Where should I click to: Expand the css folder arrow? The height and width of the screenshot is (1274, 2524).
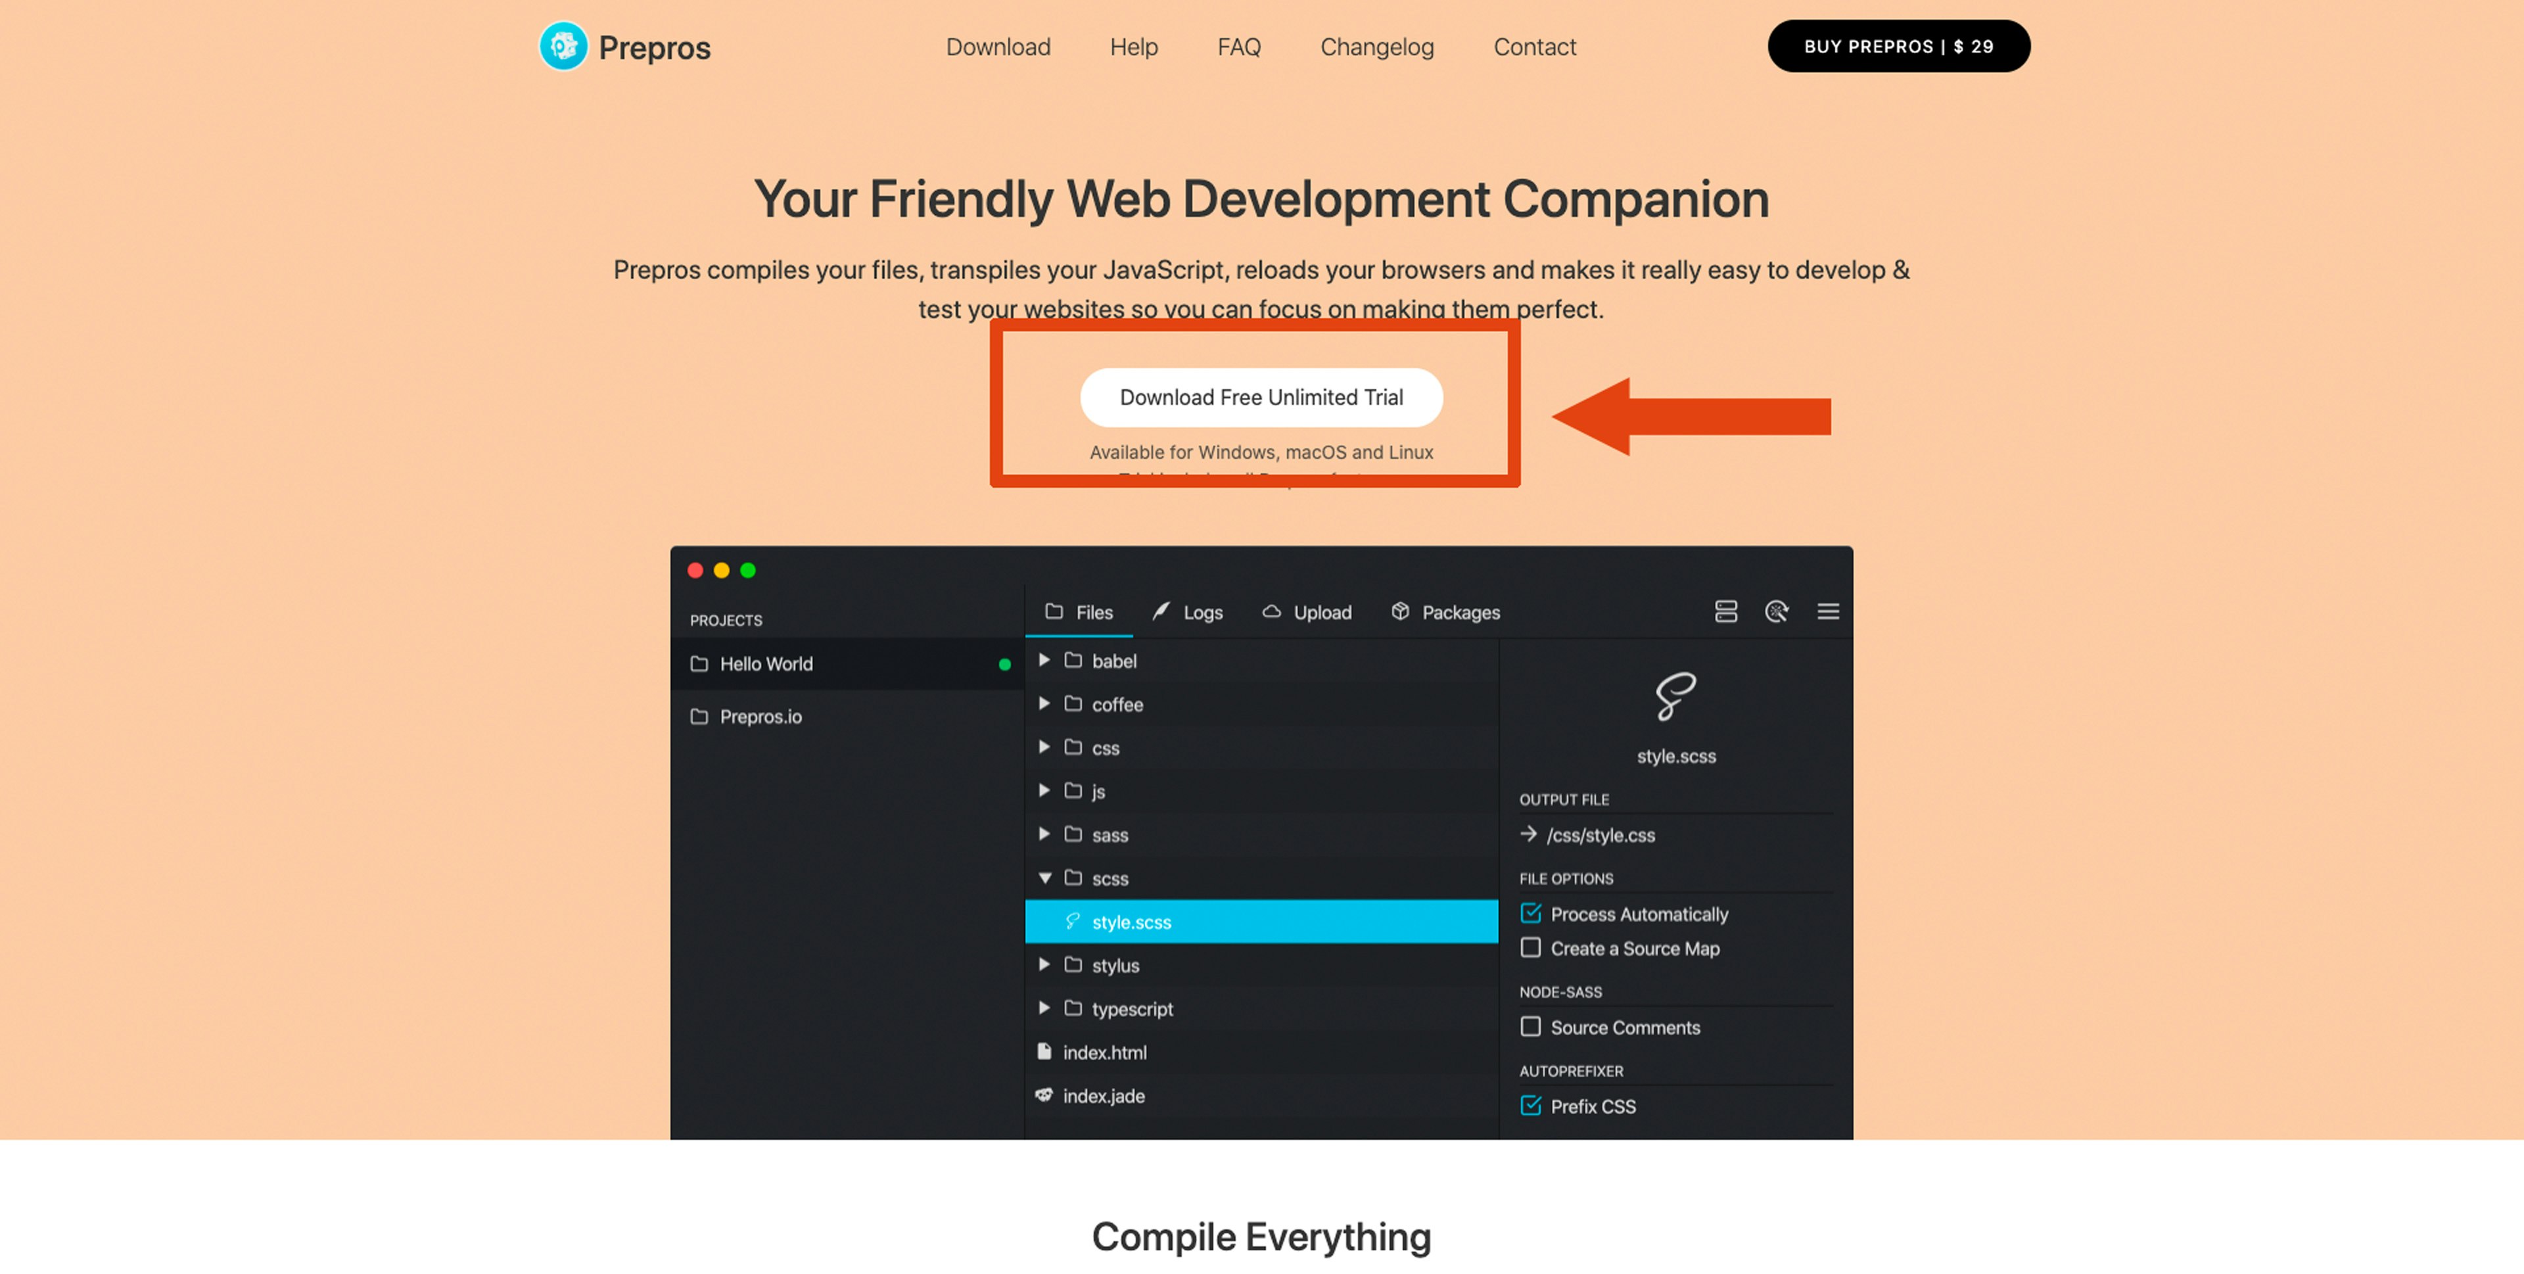pyautogui.click(x=1044, y=747)
